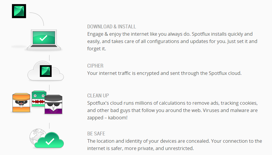This screenshot has width=272, height=155.
Task: Click the white cloud with Spotflux logo
Action: pyautogui.click(x=46, y=71)
